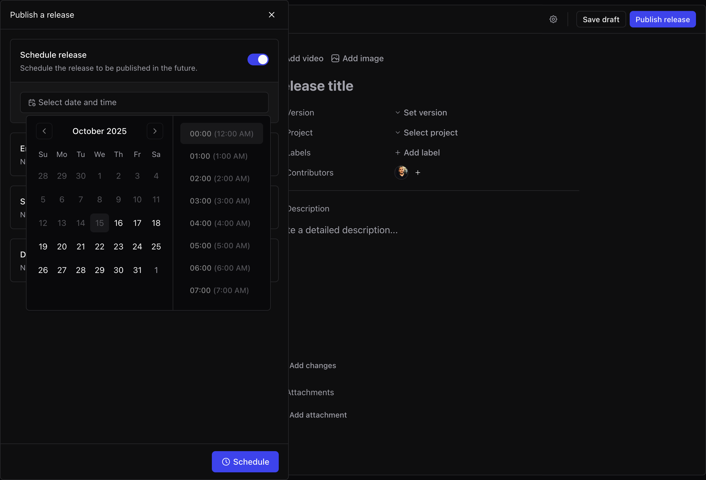The image size is (706, 480).
Task: Open the Select project dropdown
Action: [x=430, y=133]
